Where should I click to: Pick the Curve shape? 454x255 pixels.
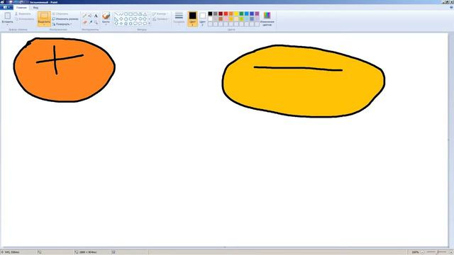pos(121,14)
